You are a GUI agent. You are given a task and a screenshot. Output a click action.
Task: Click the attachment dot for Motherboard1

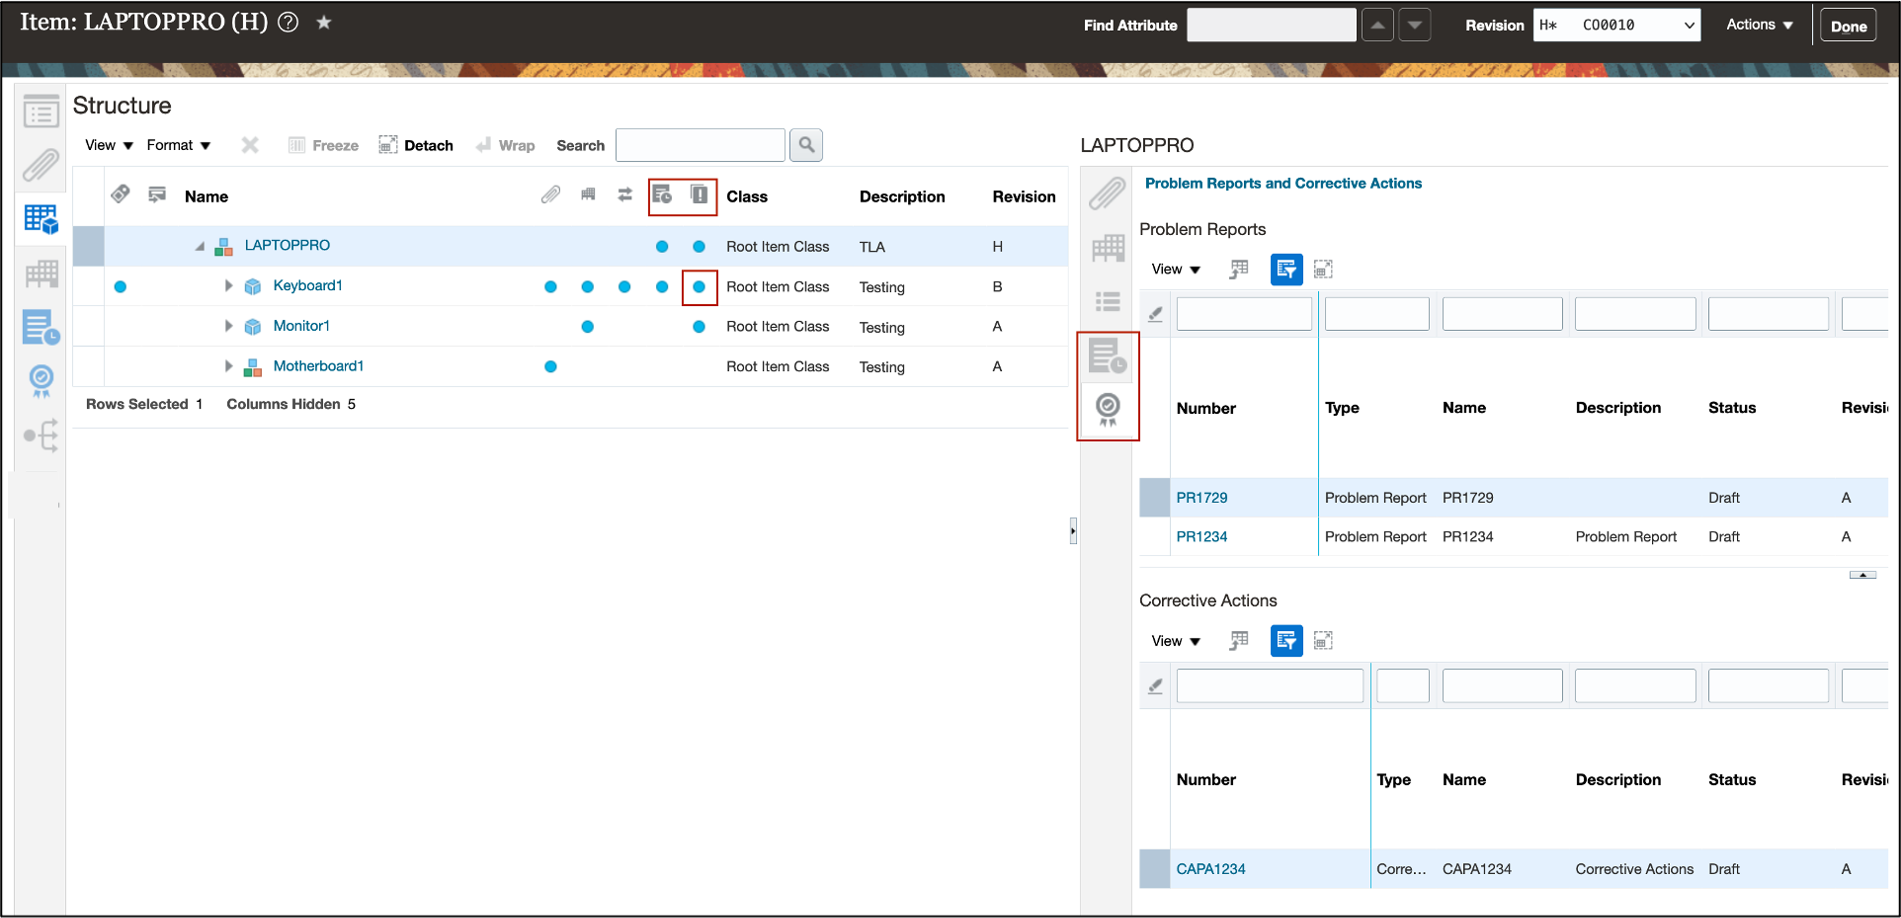(550, 367)
